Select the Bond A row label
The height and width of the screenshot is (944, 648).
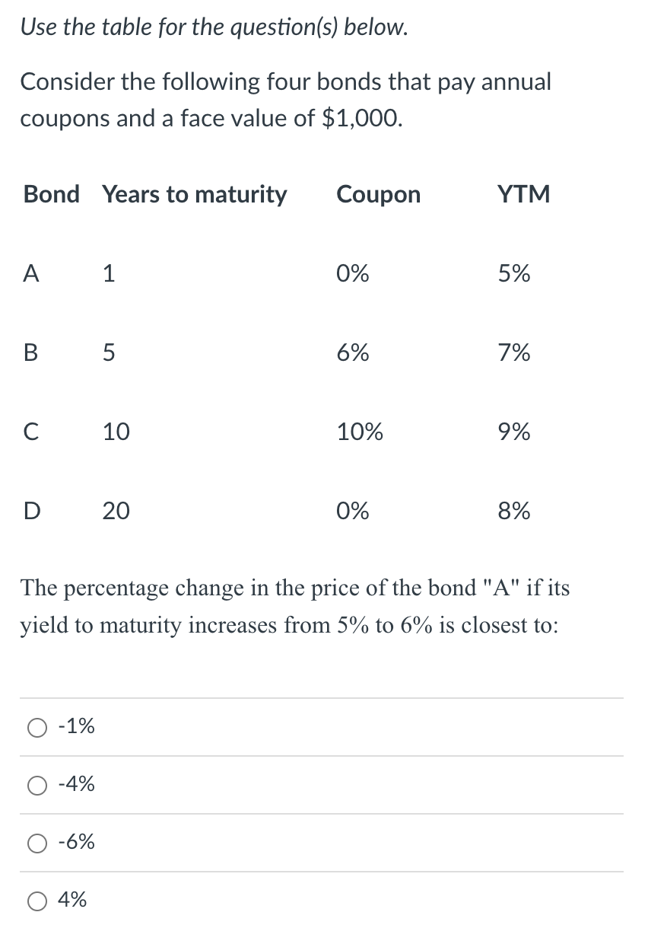(x=30, y=273)
